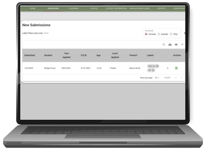Screen dimensions: 206x150
Task: Go to the Photos tab
Action: (94, 8)
